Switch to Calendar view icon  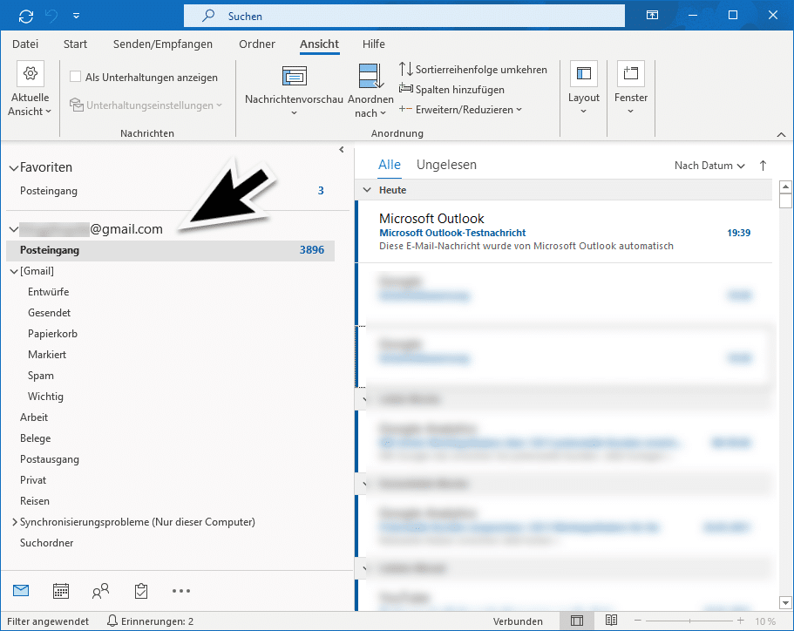coord(61,591)
